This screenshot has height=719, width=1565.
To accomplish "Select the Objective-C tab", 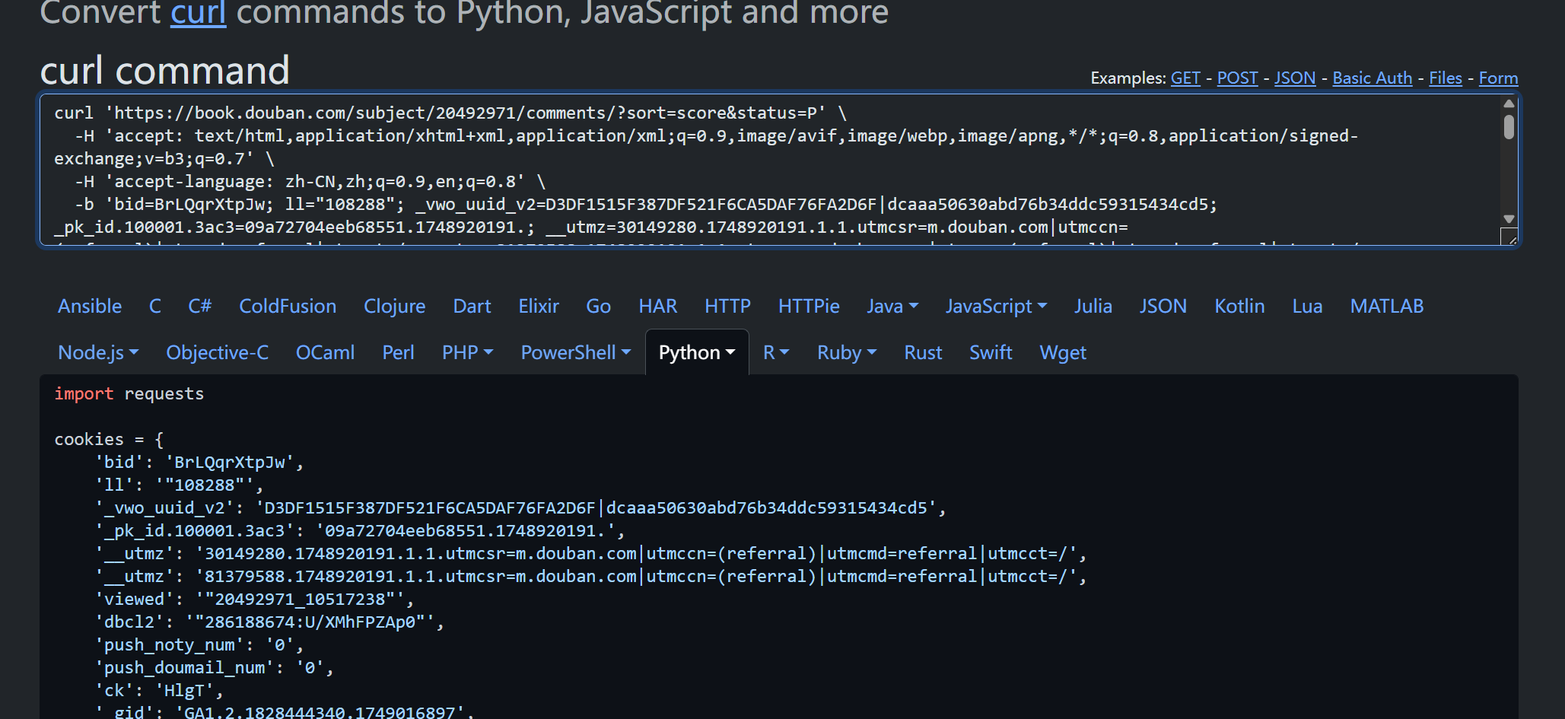I will [217, 352].
